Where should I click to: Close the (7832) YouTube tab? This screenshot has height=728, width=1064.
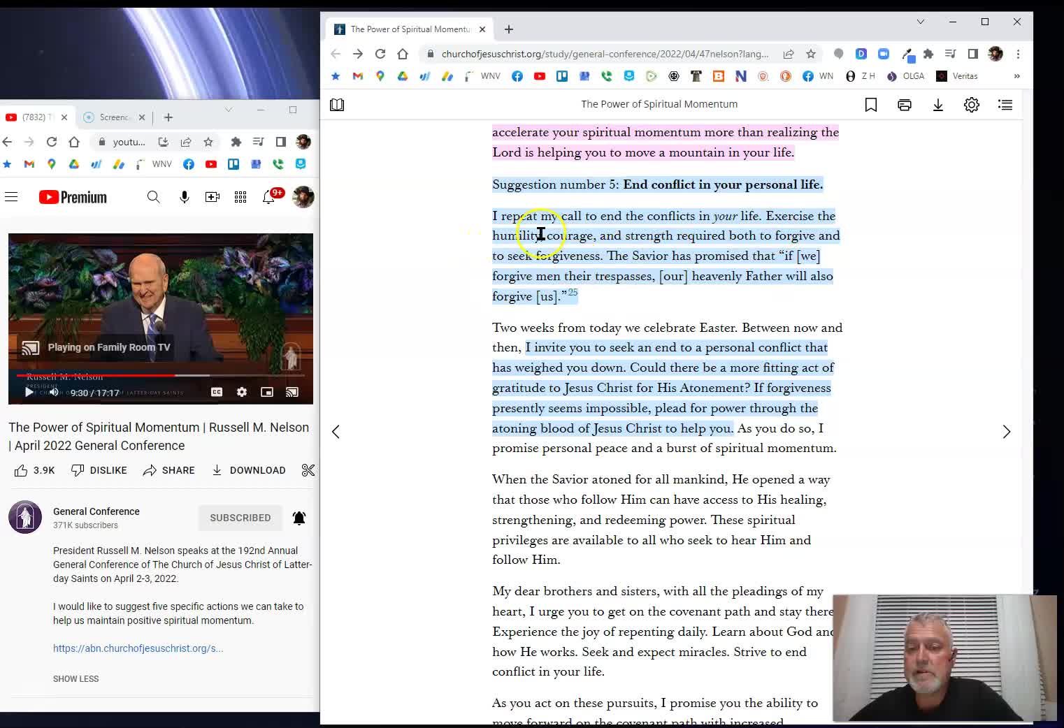64,117
